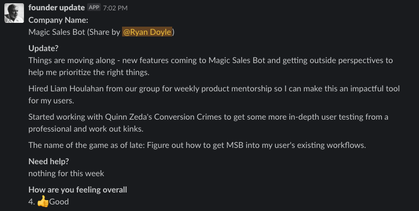The width and height of the screenshot is (419, 211).
Task: Click the thumbs-up emoji before Good
Action: click(42, 201)
